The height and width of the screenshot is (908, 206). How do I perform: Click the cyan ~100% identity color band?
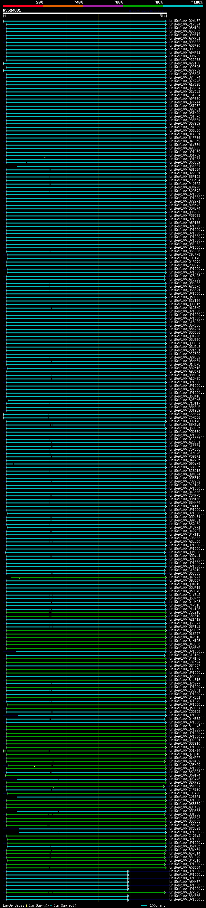[x=183, y=6]
